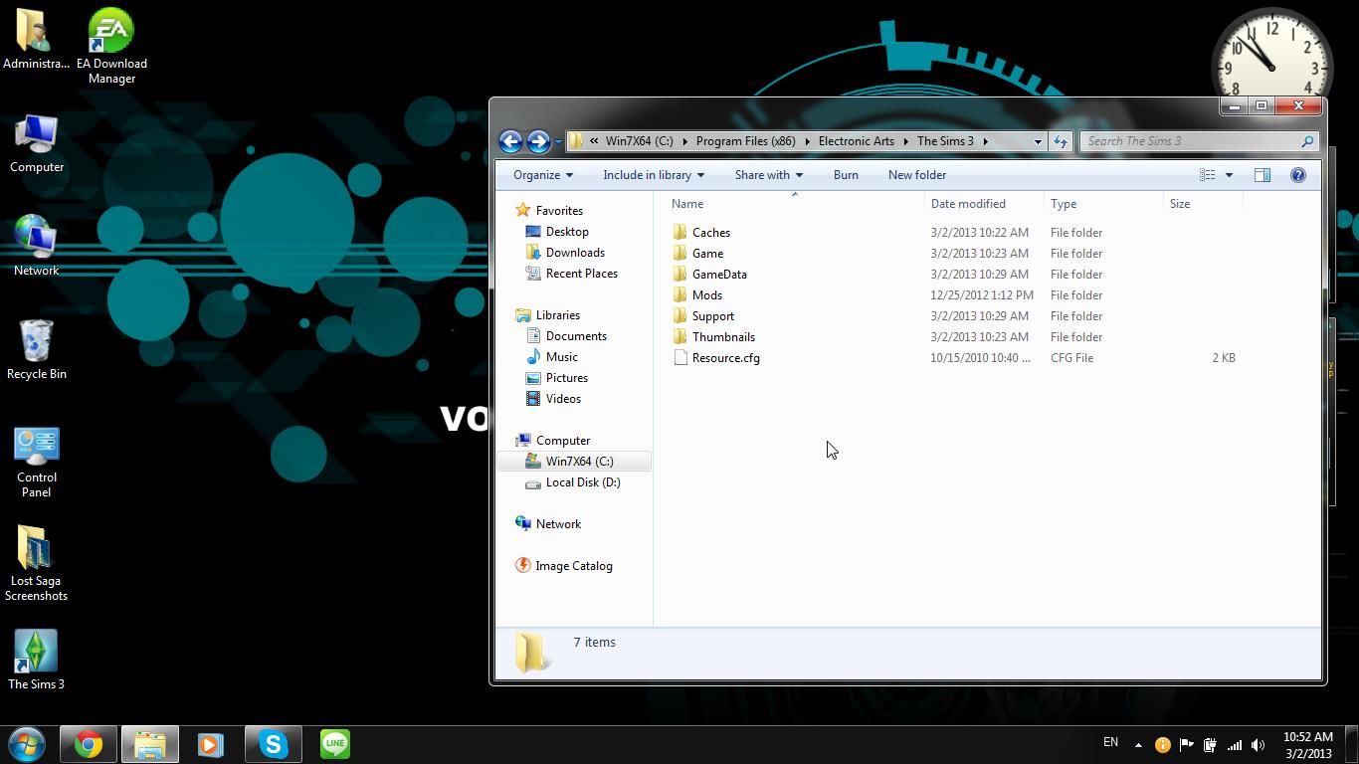
Task: Click Windows Explorer icon on taskbar
Action: [x=150, y=744]
